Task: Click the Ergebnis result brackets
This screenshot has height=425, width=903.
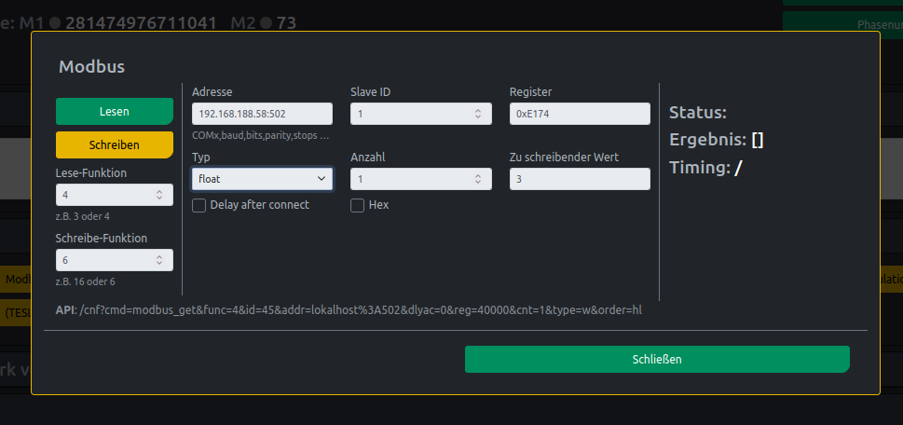Action: pyautogui.click(x=758, y=141)
